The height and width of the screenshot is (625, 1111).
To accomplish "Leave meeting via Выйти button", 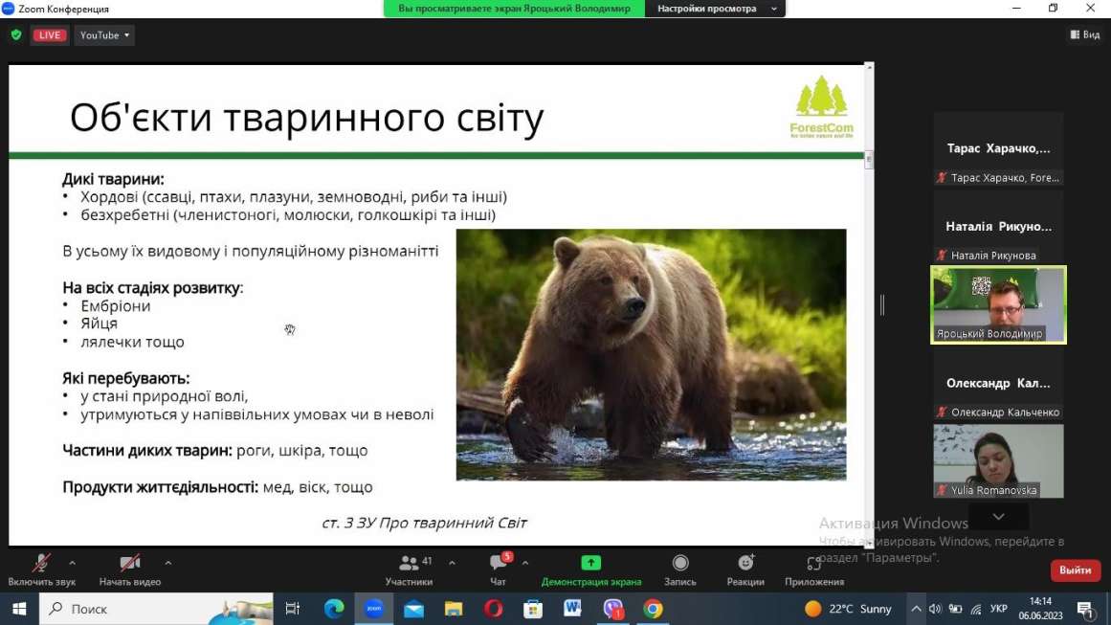I will [x=1075, y=569].
